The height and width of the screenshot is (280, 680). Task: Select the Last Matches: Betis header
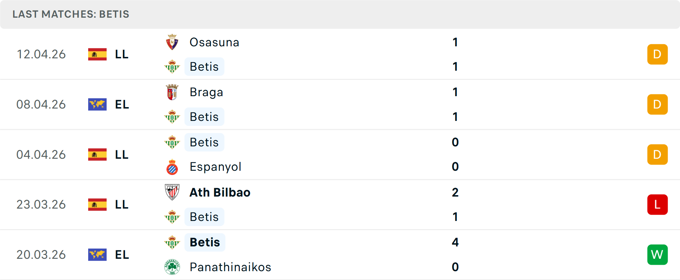point(71,14)
